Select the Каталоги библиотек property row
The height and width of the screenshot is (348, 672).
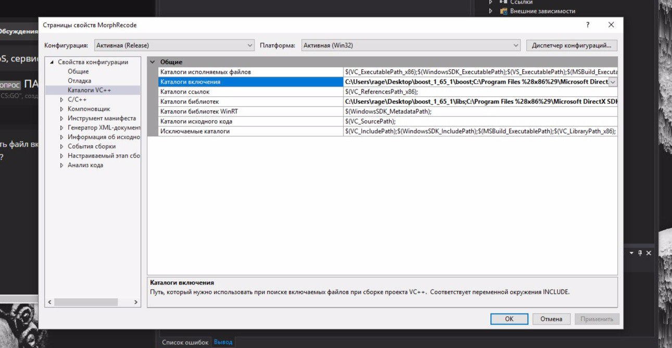[x=189, y=101]
